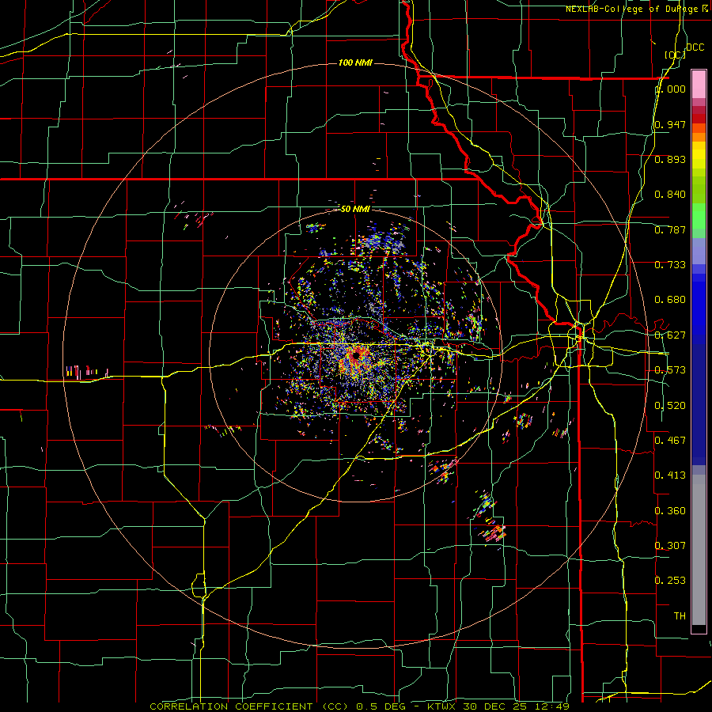
Task: Click the TH label near the color bar bottom
Action: [680, 616]
